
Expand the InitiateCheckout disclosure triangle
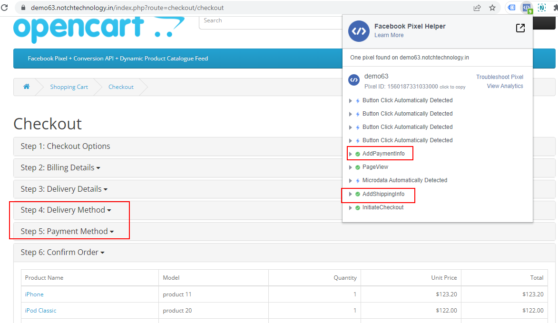(x=350, y=207)
